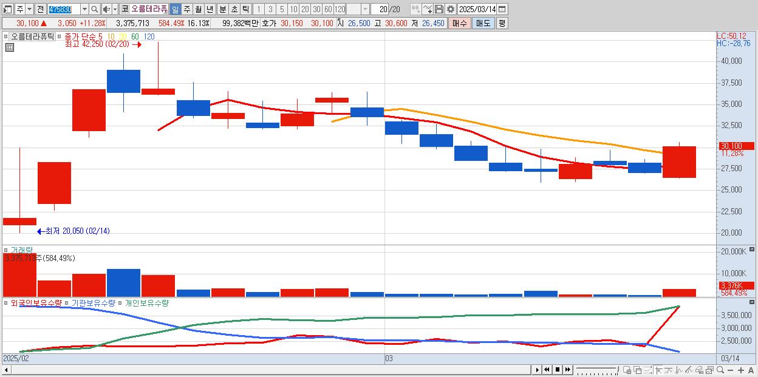Viewport: 758px width, 377px height.
Task: Play the chart replay
Action: [538, 370]
